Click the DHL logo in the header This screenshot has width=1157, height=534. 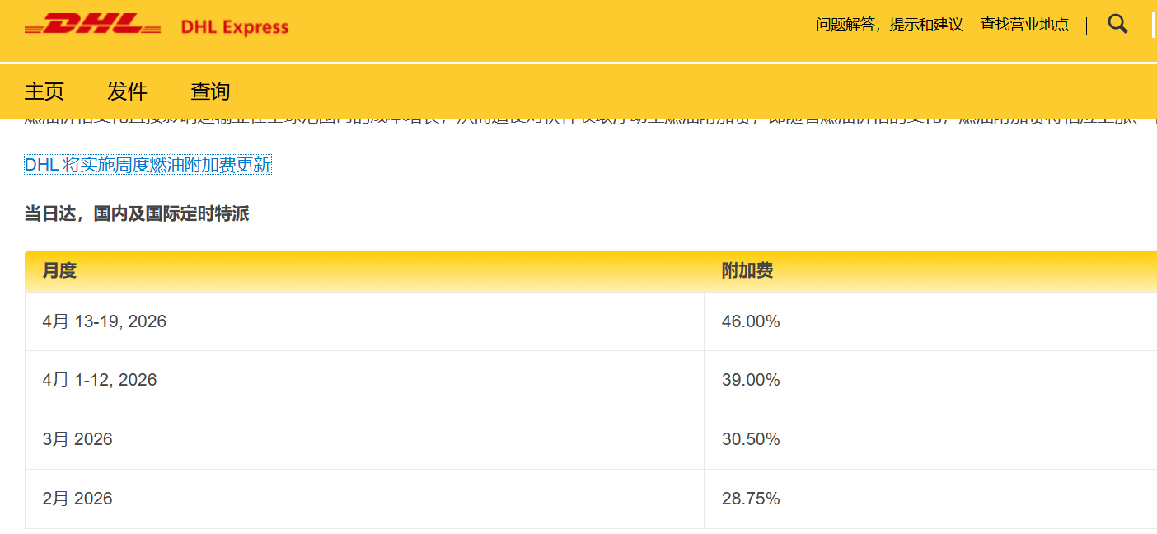[91, 25]
